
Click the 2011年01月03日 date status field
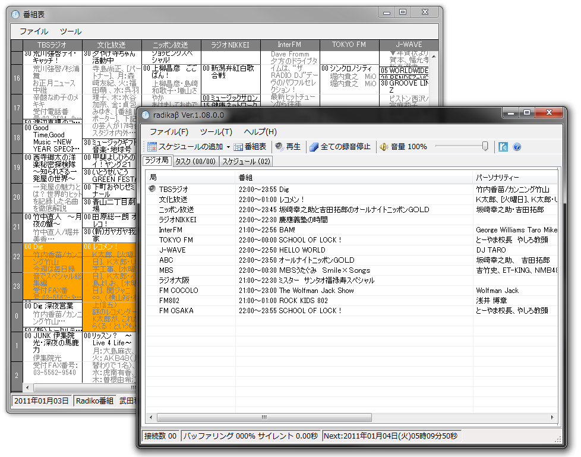click(42, 401)
